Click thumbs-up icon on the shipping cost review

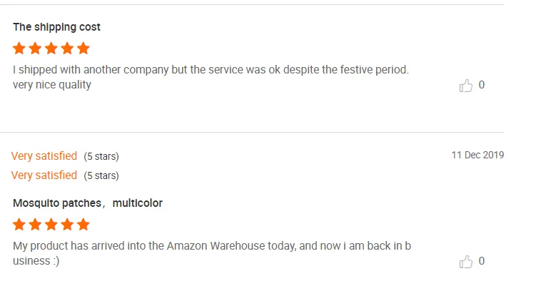pos(466,86)
